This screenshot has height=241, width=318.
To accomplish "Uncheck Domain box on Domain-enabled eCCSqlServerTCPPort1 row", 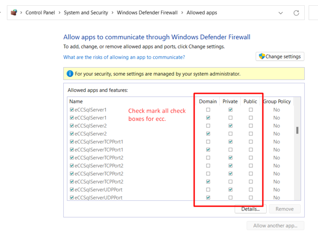I will (208, 150).
